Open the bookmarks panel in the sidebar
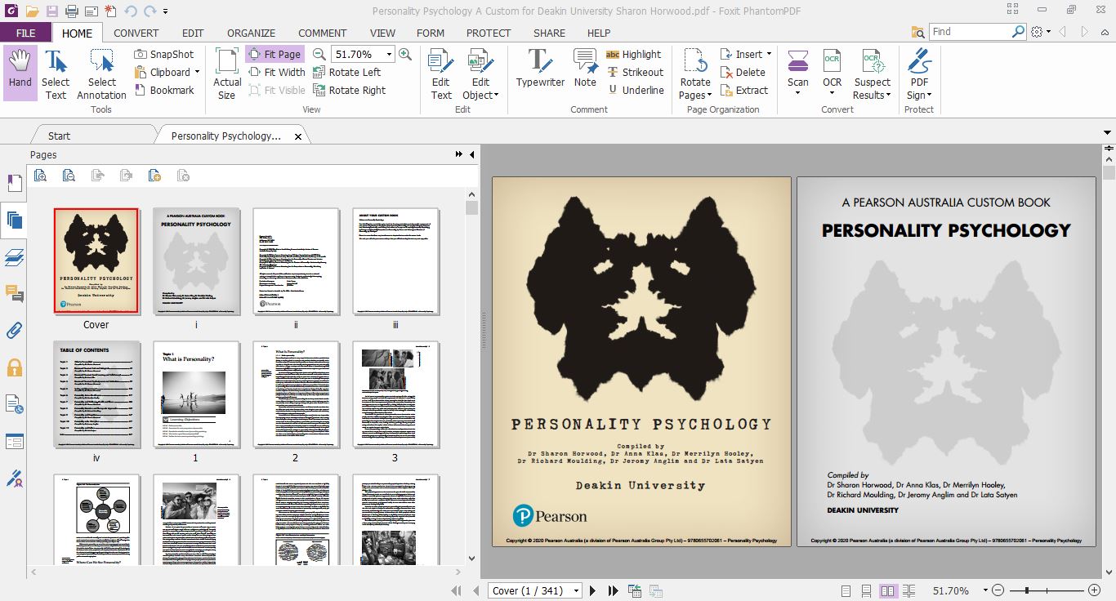 14,182
